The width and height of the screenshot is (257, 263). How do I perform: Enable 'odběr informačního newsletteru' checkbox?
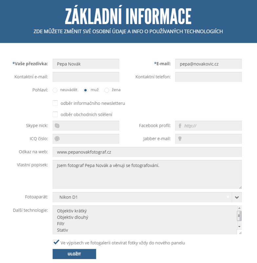click(x=55, y=103)
